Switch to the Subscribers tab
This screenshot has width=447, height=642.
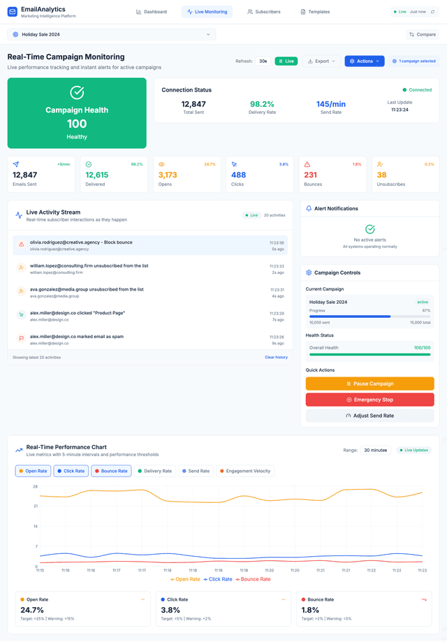tap(264, 12)
